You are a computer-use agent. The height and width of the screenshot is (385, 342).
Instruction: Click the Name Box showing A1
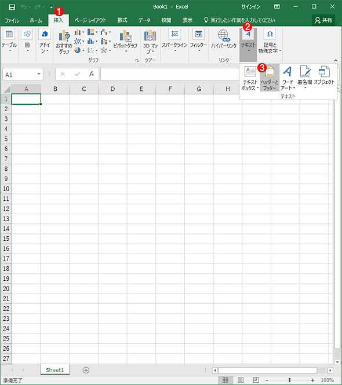[x=20, y=75]
